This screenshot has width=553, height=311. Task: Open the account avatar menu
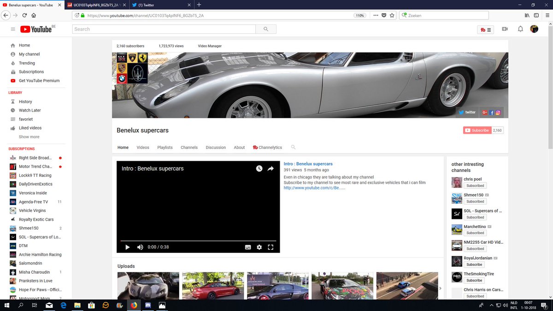[534, 29]
